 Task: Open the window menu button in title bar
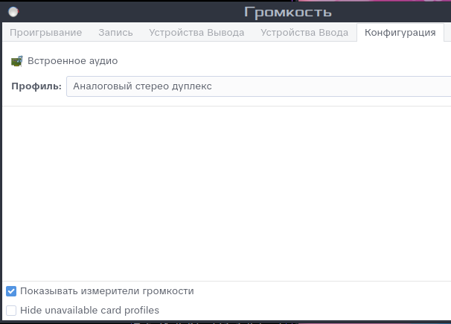[13, 12]
